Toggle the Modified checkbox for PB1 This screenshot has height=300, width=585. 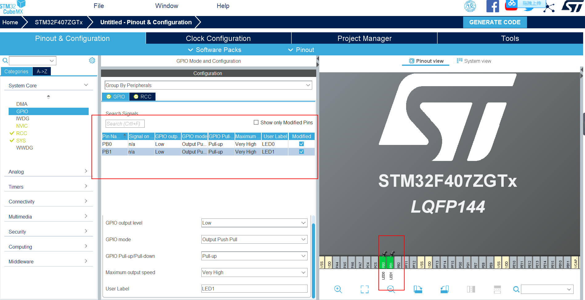tap(301, 152)
